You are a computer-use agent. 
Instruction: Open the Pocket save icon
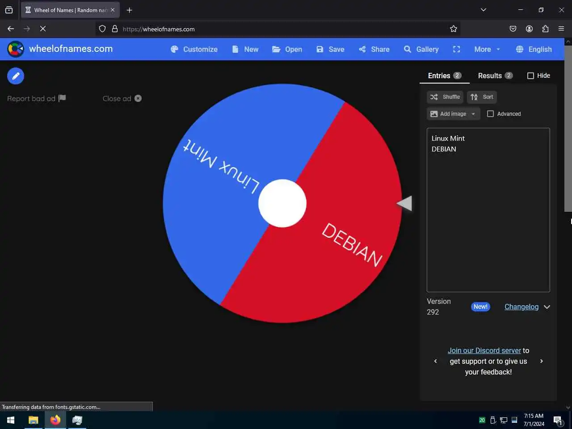click(513, 29)
